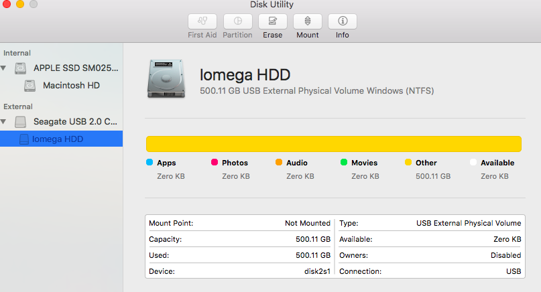Click the Mount Point label
541x292 pixels.
[171, 223]
